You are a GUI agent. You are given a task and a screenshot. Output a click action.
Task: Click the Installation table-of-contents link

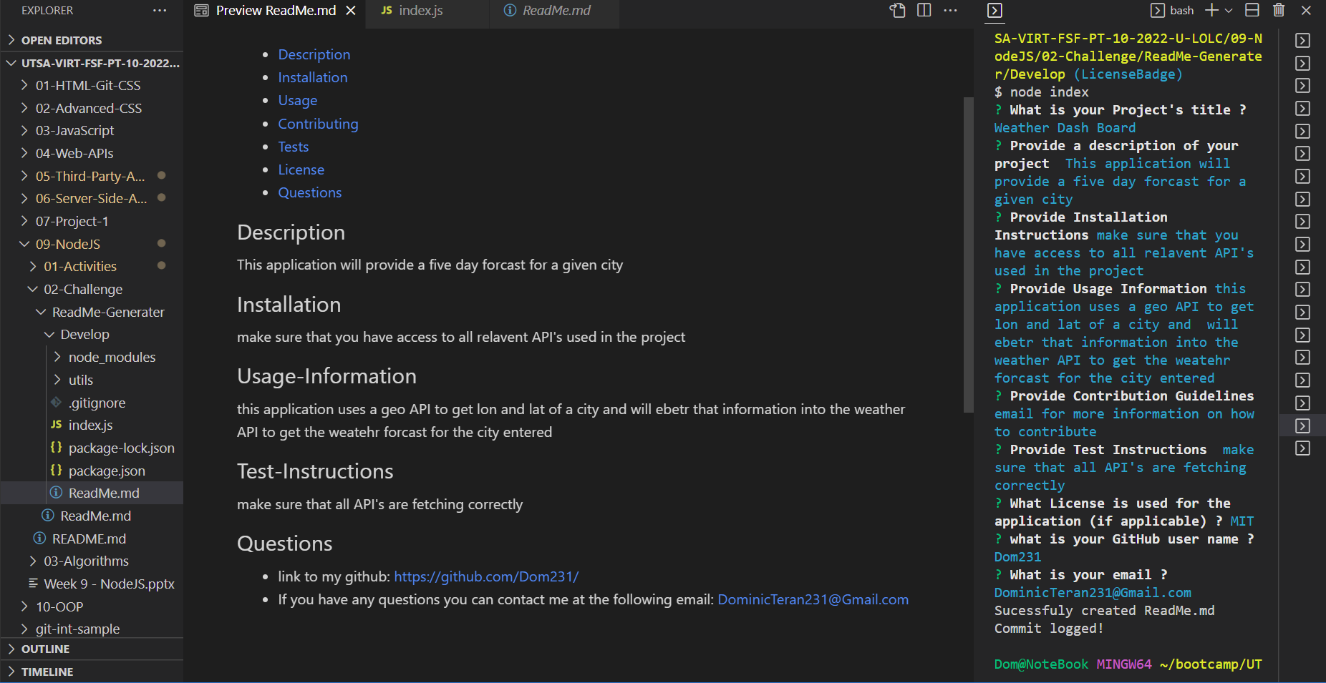(313, 77)
